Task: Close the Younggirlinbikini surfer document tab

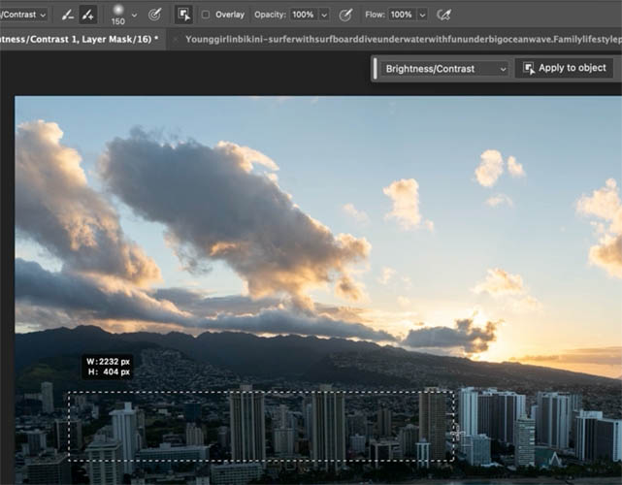Action: click(x=176, y=39)
